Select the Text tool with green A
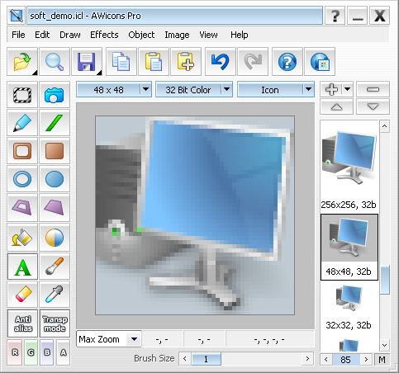This screenshot has width=399, height=373. coord(22,267)
